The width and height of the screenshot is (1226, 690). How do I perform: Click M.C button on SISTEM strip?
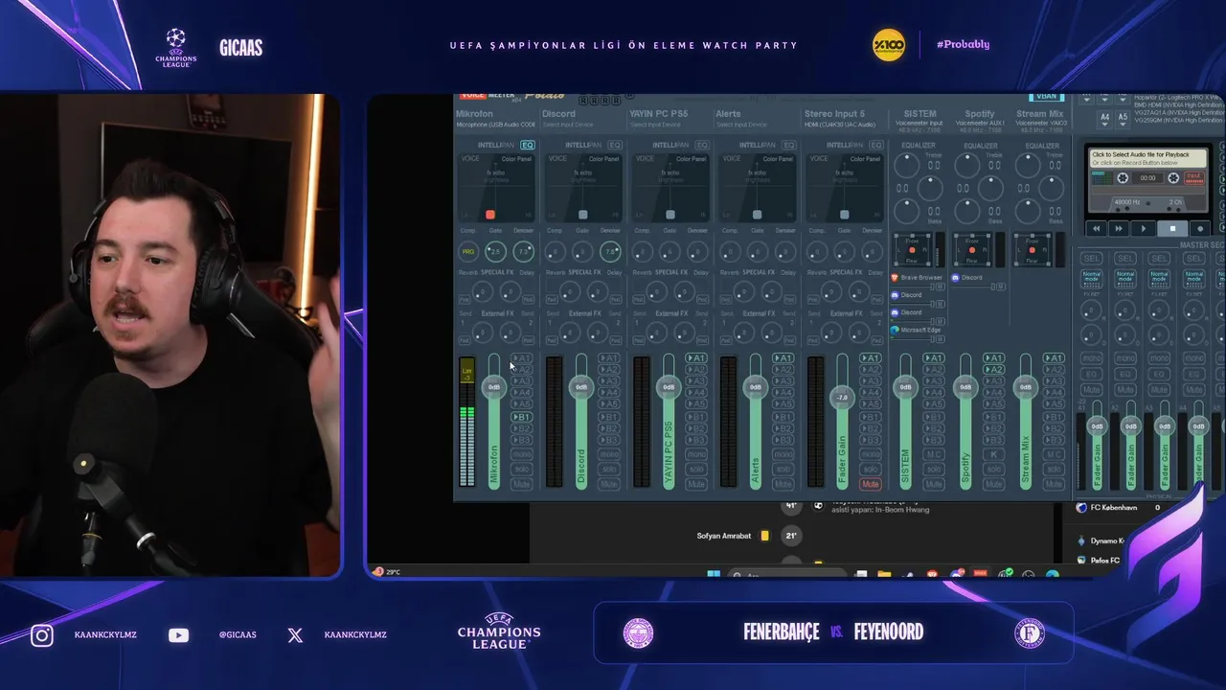[933, 454]
